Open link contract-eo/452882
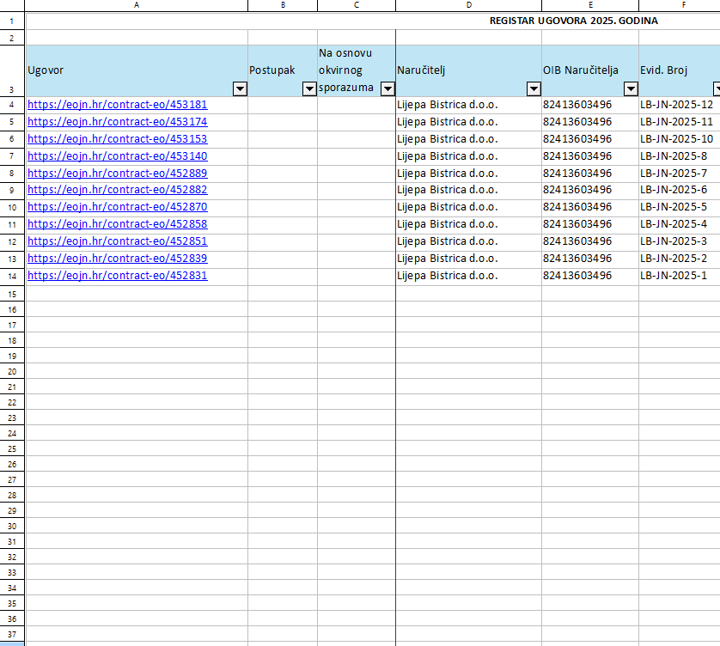The width and height of the screenshot is (720, 646). click(x=118, y=190)
